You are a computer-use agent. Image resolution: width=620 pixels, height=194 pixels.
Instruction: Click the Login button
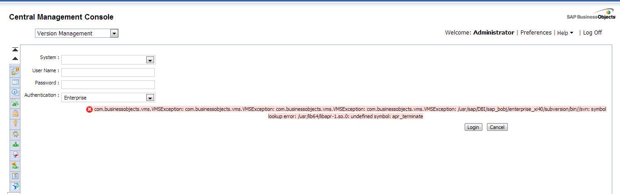(473, 127)
